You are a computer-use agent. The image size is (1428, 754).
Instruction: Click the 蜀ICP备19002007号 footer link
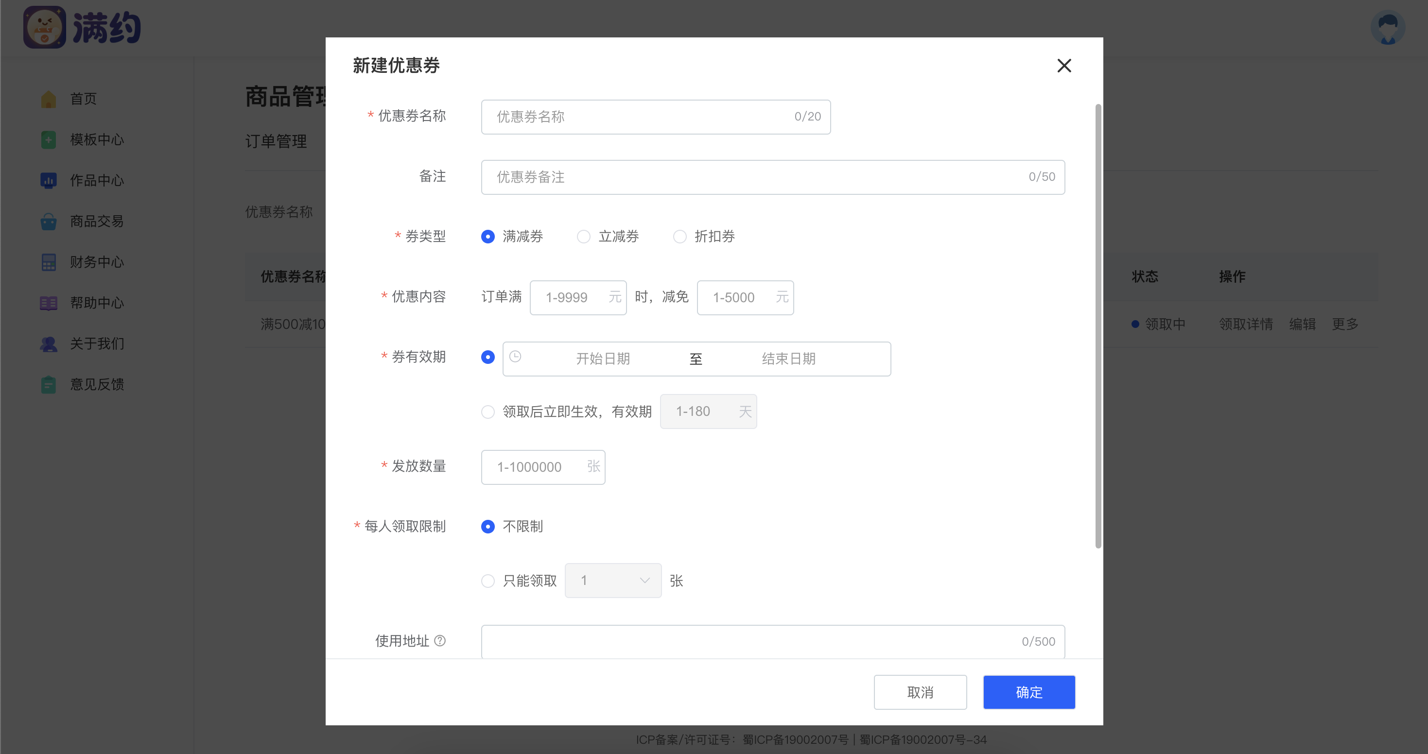pyautogui.click(x=795, y=740)
